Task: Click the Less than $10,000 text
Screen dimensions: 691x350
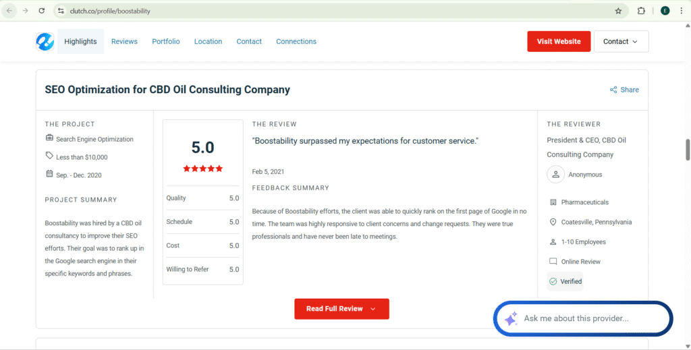Action: (x=82, y=157)
